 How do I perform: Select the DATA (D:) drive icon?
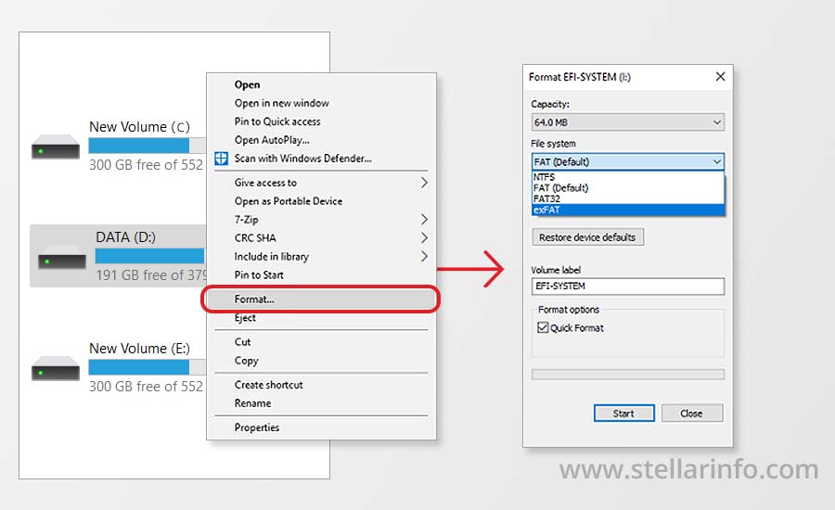(x=62, y=257)
